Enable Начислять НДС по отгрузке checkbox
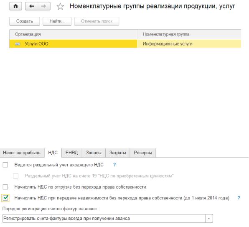The image size is (249, 227). [5, 187]
